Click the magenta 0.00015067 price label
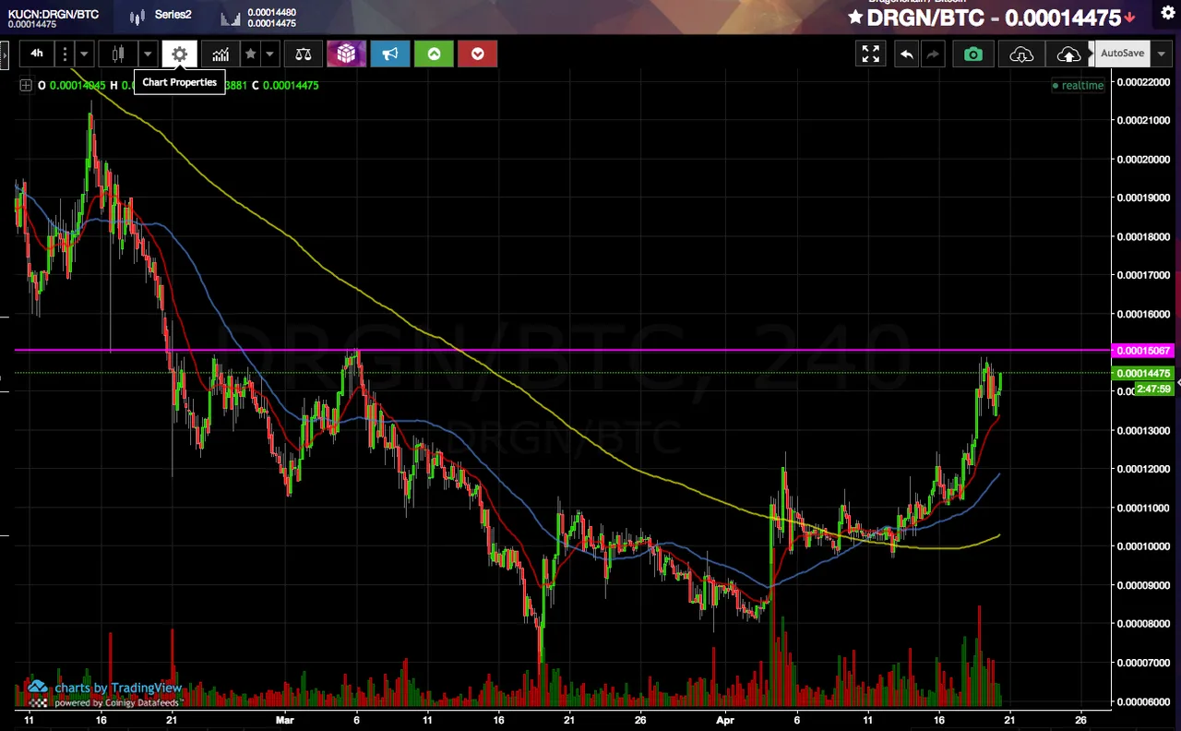1181x731 pixels. (x=1144, y=351)
